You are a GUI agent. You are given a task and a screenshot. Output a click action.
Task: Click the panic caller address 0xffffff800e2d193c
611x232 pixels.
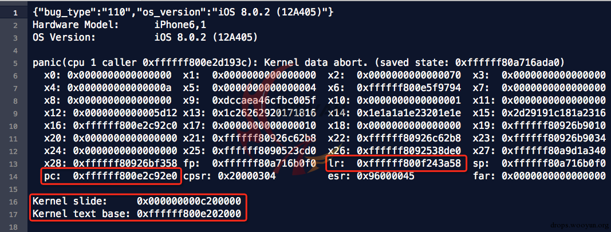(195, 63)
